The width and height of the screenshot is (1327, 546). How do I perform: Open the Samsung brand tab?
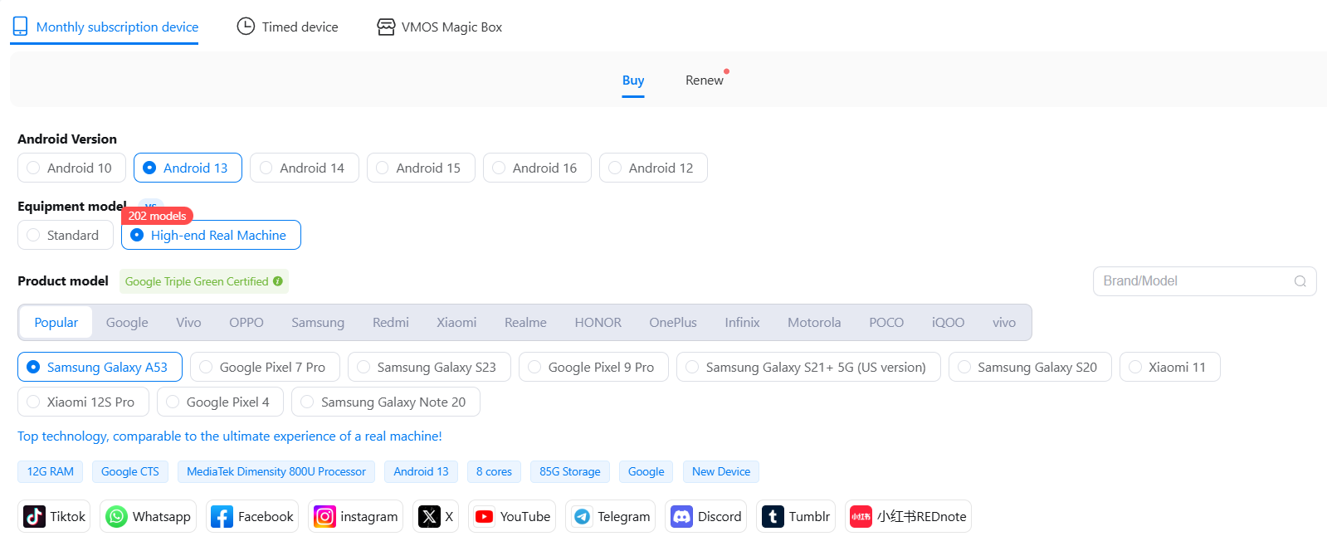tap(318, 322)
